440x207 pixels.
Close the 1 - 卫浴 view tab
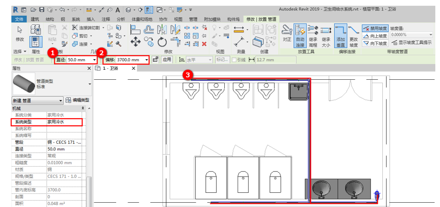(133, 68)
